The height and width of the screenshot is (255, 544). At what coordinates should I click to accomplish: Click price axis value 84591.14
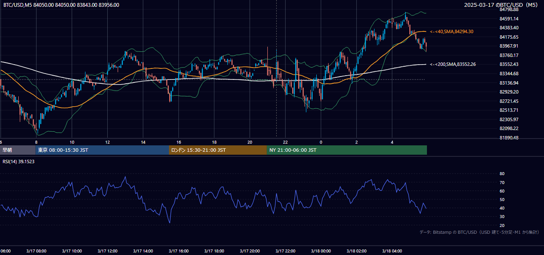tap(509, 19)
